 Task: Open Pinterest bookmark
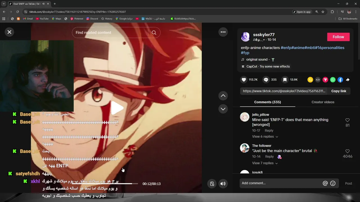[77, 19]
